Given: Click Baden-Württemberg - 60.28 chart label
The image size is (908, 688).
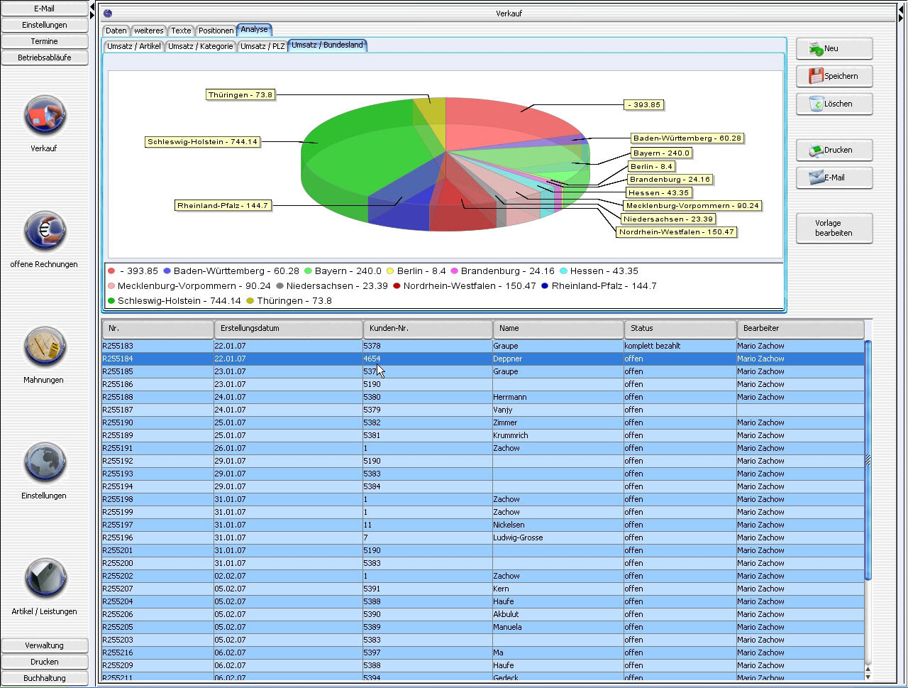Looking at the screenshot, I should pos(687,138).
